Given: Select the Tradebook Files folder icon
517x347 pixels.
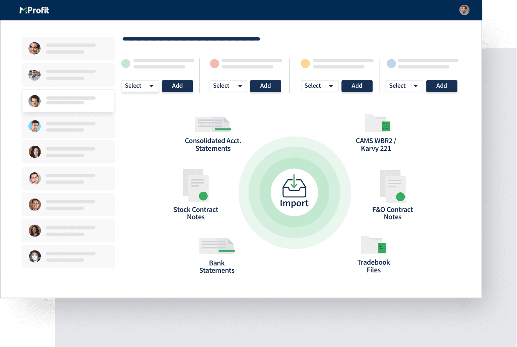Looking at the screenshot, I should pyautogui.click(x=373, y=245).
